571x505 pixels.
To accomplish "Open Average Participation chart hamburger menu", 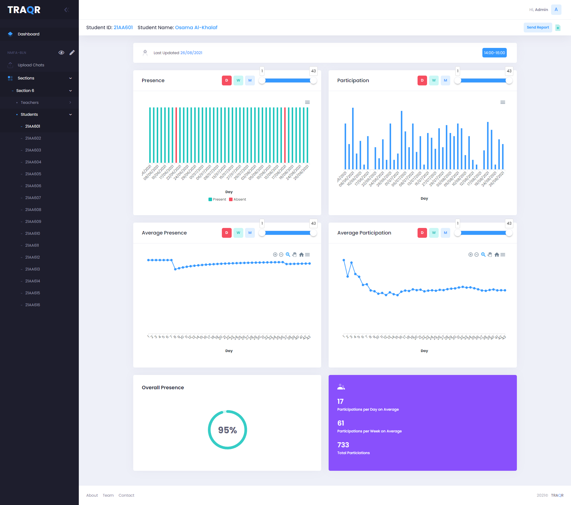I will pyautogui.click(x=503, y=255).
